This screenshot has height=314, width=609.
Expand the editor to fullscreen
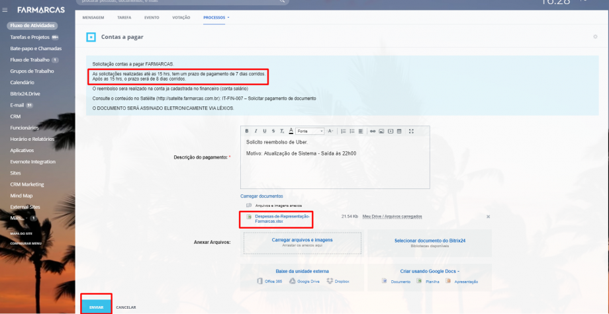[x=411, y=131]
